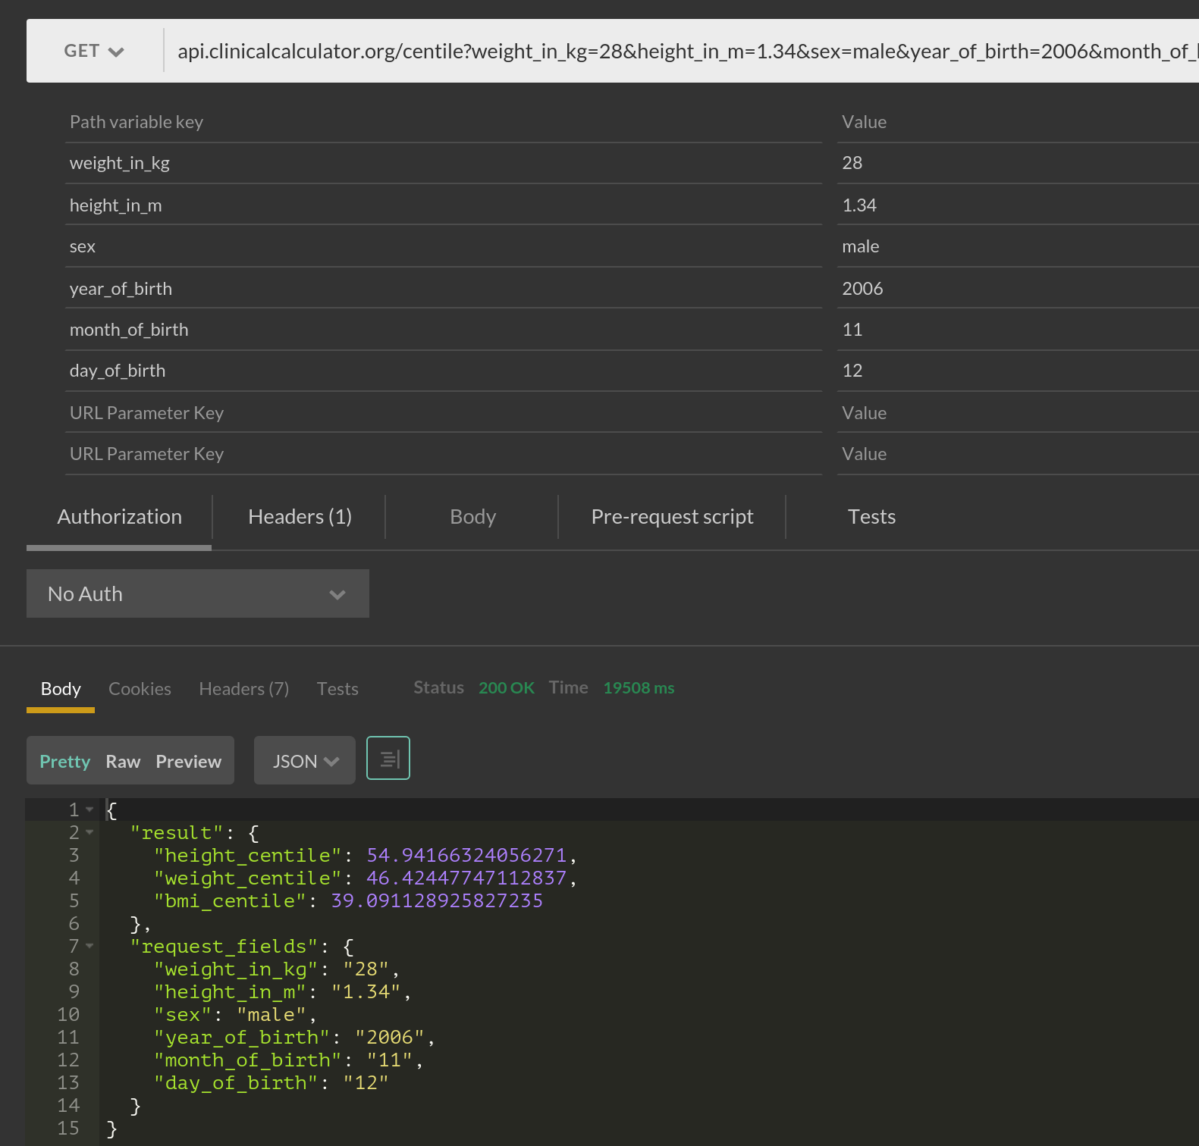1199x1146 pixels.
Task: Show response Headers (7) tab
Action: pos(243,689)
